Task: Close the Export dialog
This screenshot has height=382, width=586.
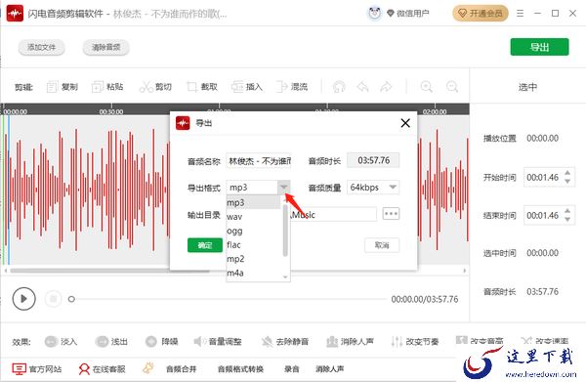Action: [x=405, y=123]
